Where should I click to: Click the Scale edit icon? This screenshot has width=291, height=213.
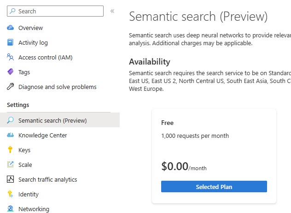11,165
